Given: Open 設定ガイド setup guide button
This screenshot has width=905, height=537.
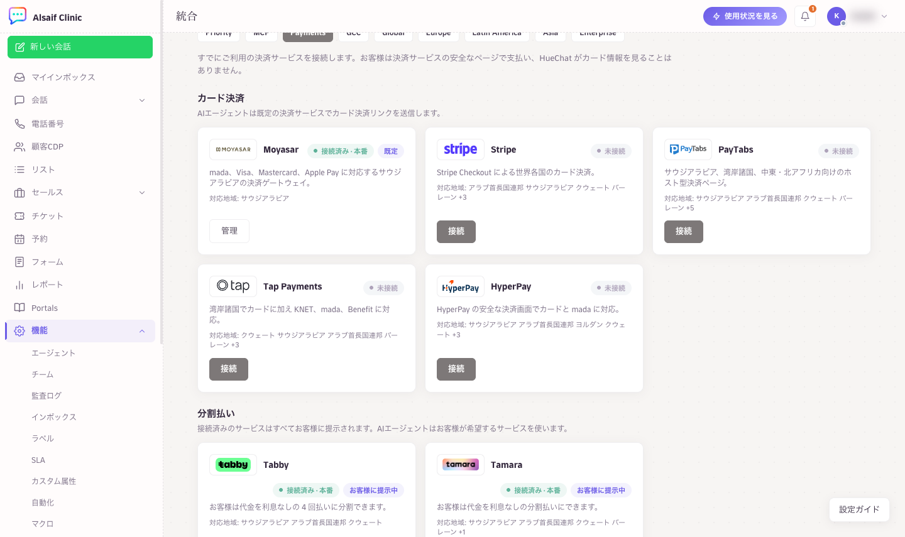Looking at the screenshot, I should click(x=859, y=509).
